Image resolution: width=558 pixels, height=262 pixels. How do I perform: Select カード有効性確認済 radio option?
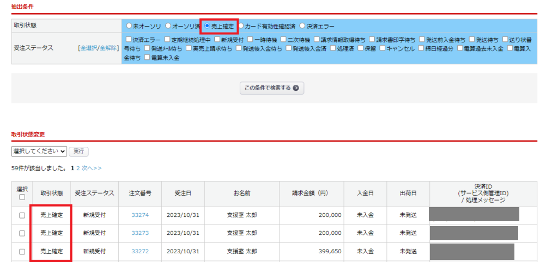(241, 26)
